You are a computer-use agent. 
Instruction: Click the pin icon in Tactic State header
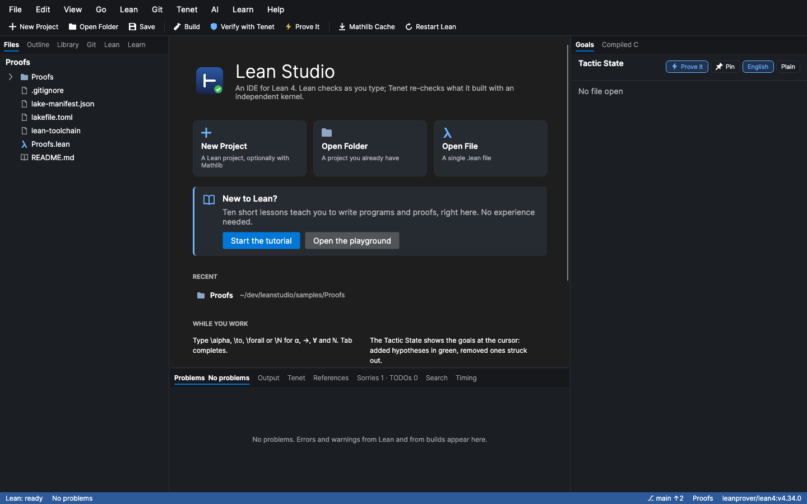[719, 67]
